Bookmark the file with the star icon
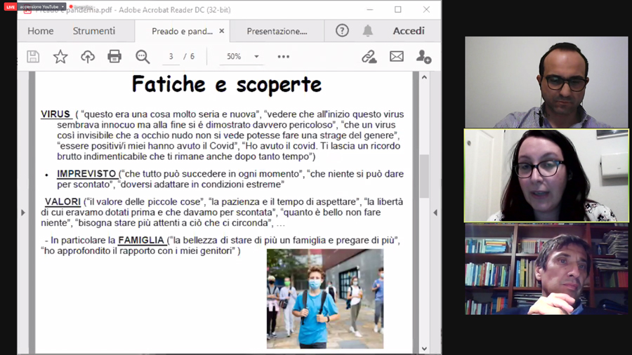 (x=60, y=57)
